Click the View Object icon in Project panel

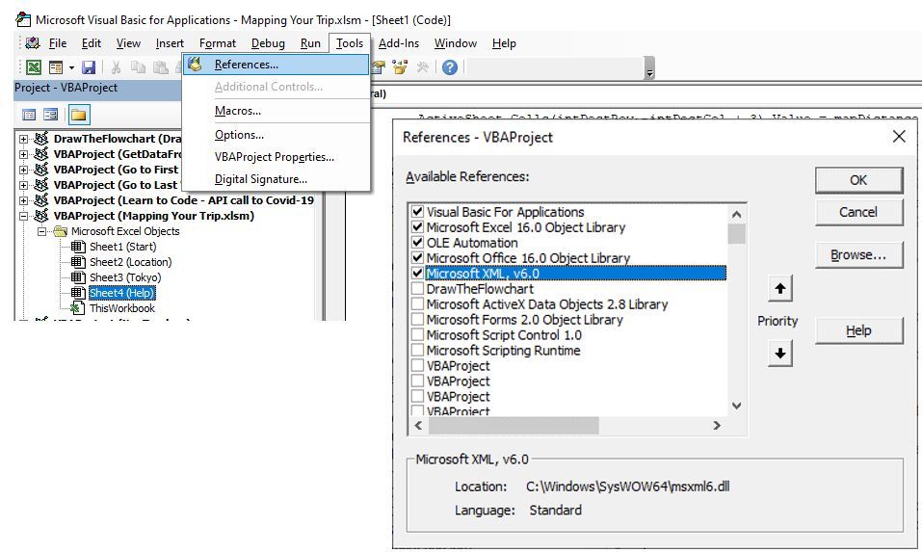[51, 115]
